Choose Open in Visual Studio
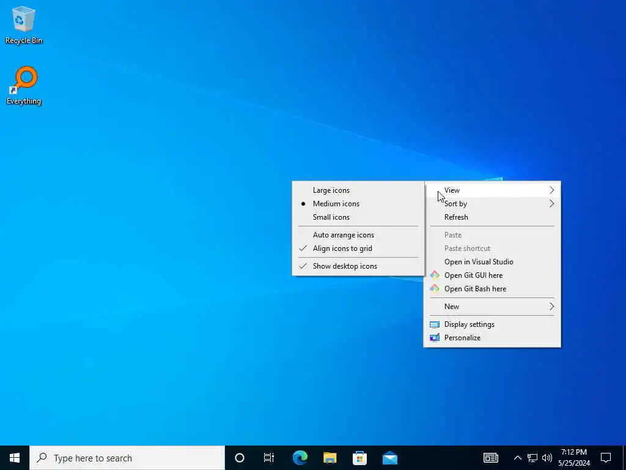Screen dimensions: 626x470 pos(492,262)
